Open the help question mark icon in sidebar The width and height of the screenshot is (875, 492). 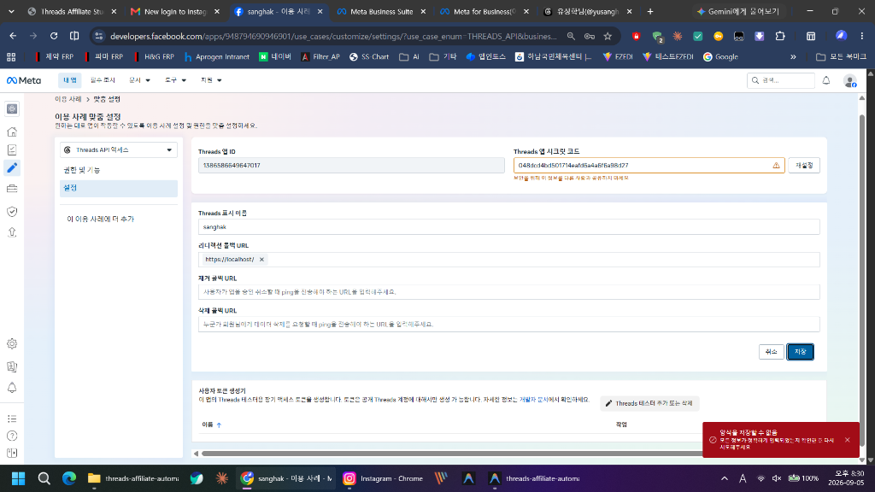(12, 436)
